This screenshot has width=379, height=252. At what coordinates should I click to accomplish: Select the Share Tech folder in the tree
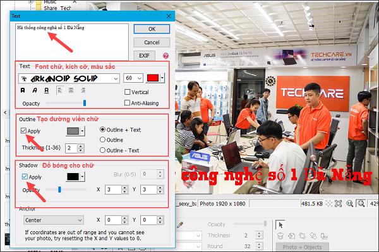pos(57,8)
